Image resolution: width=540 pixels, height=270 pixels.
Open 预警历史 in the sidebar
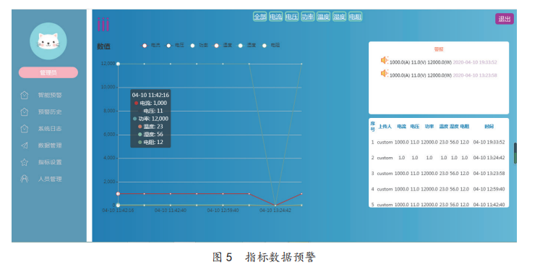pyautogui.click(x=50, y=112)
